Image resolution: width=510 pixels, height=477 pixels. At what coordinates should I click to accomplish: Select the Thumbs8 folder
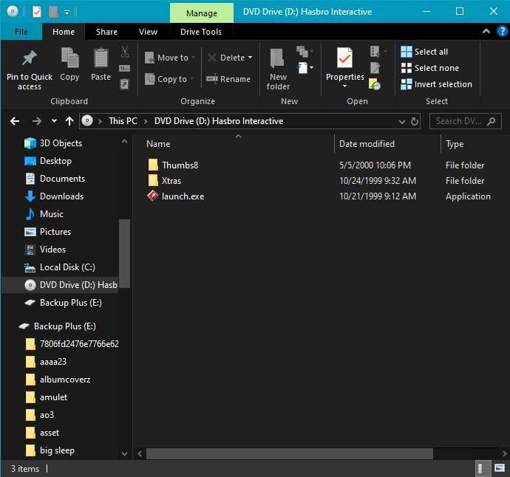tap(180, 165)
